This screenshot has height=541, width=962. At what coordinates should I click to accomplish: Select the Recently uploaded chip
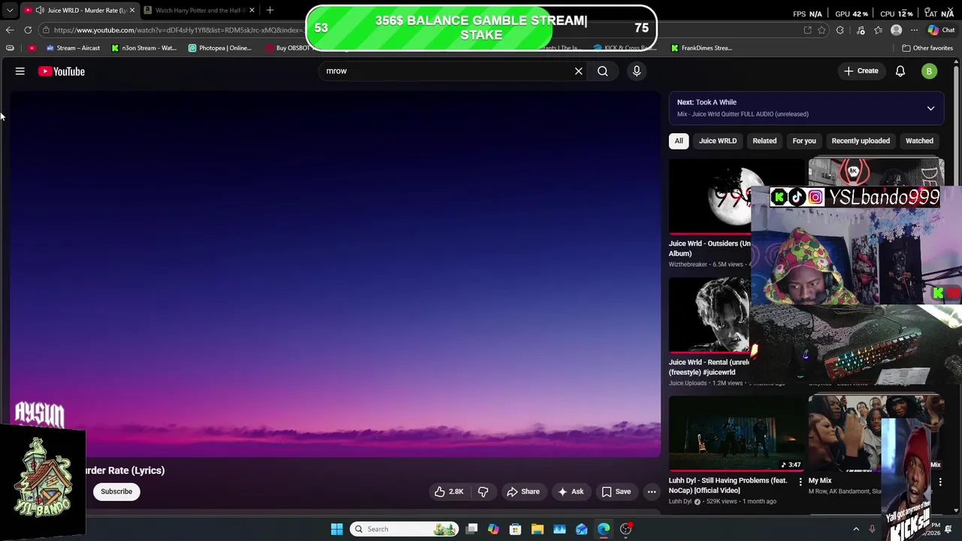(x=861, y=141)
